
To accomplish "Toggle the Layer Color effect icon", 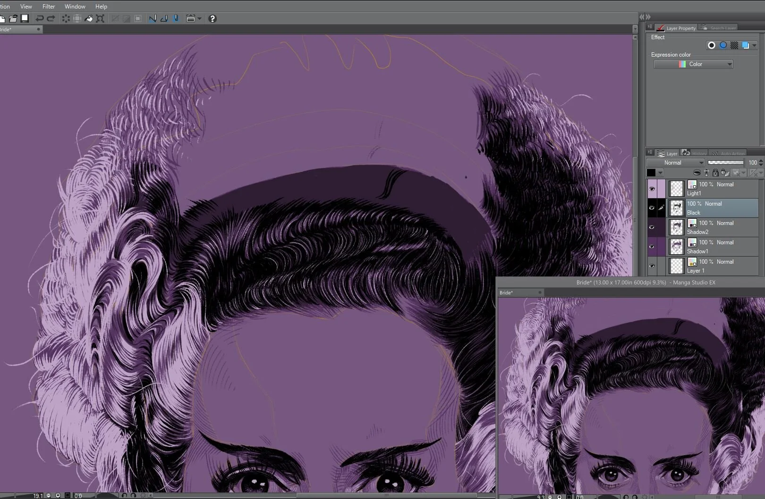I will coord(746,45).
